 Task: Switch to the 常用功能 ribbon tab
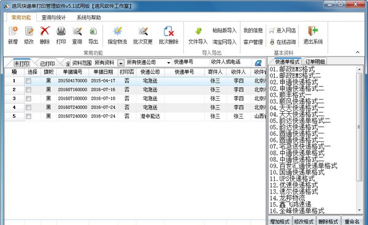click(x=21, y=17)
